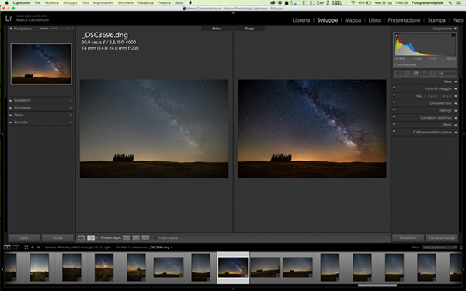Collapse the Istogramma panel

click(x=455, y=29)
